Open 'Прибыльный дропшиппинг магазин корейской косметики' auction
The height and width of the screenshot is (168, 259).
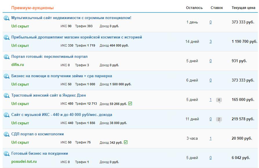click(77, 37)
